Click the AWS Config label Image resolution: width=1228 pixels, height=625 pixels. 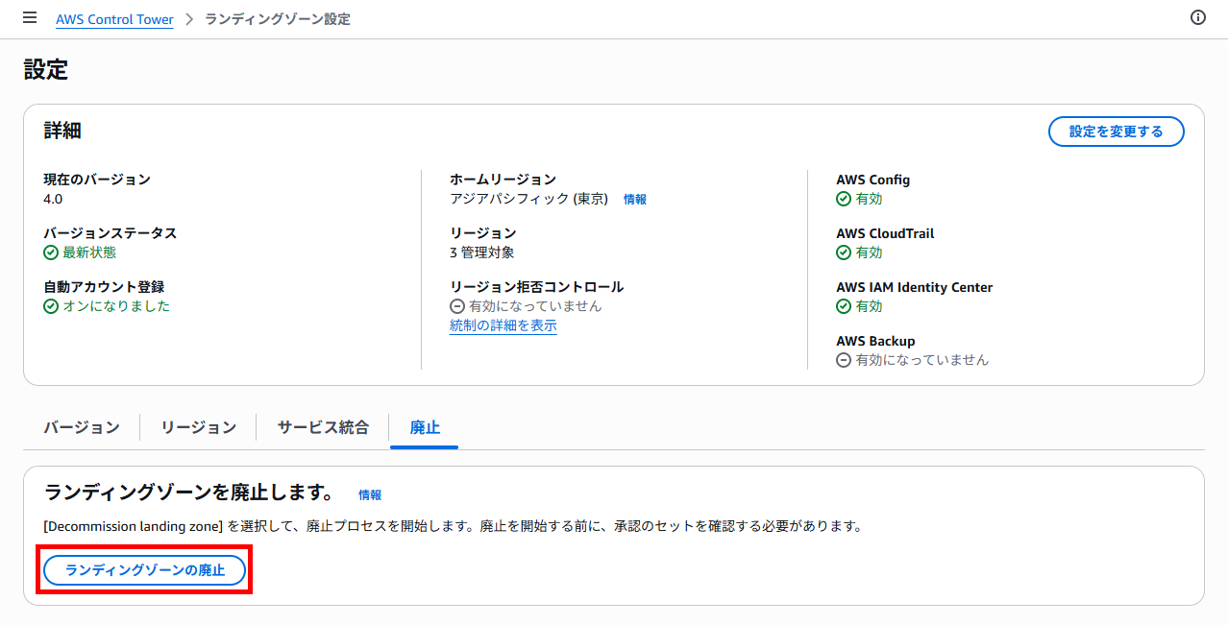tap(872, 180)
